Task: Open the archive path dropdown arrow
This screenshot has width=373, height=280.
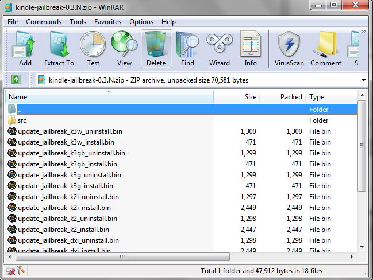Action: [363, 80]
